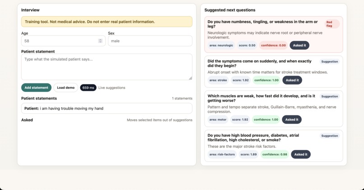Mark weak muscles question as Asked it
Image resolution: width=364 pixels, height=190 pixels.
[x=292, y=119]
